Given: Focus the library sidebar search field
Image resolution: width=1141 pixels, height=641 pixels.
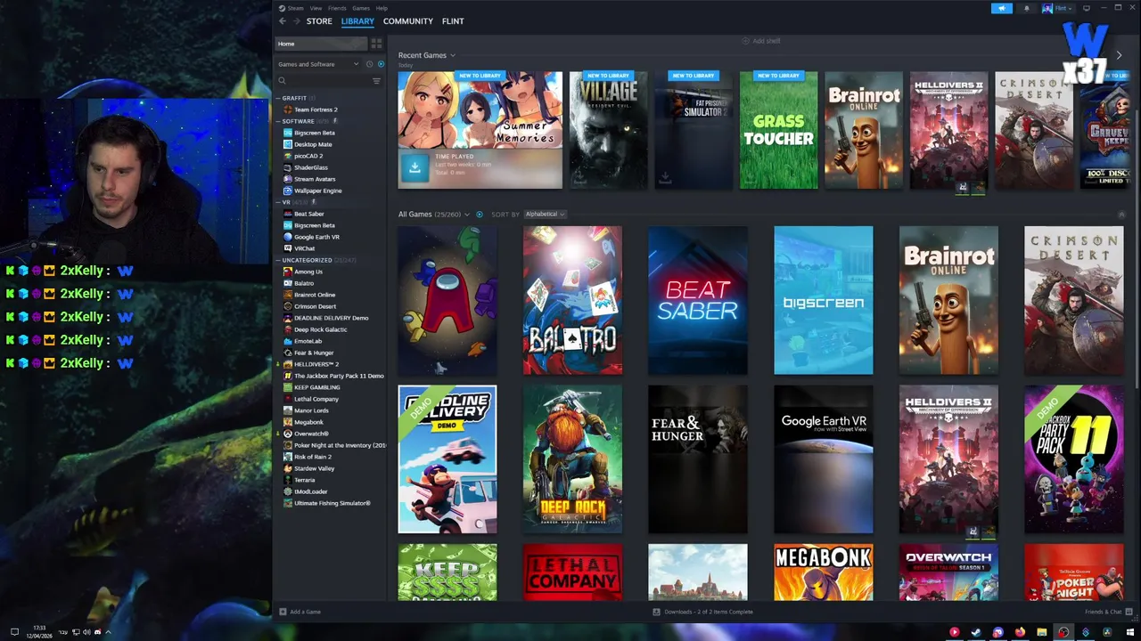Looking at the screenshot, I should 324,81.
